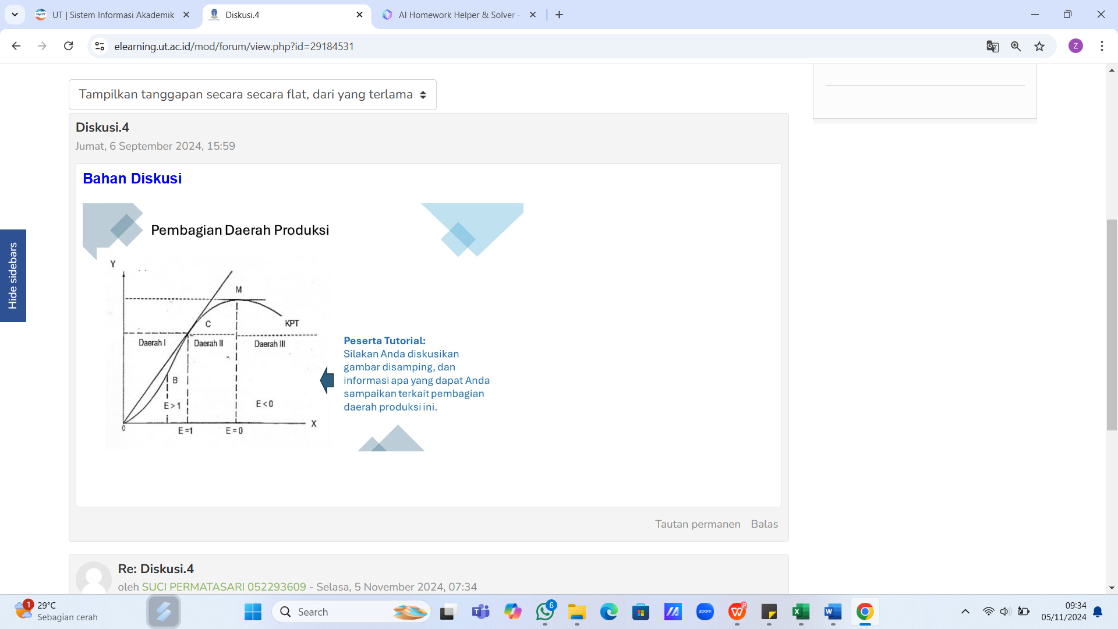Click the Translate page icon in address bar
The width and height of the screenshot is (1118, 629).
coord(993,47)
